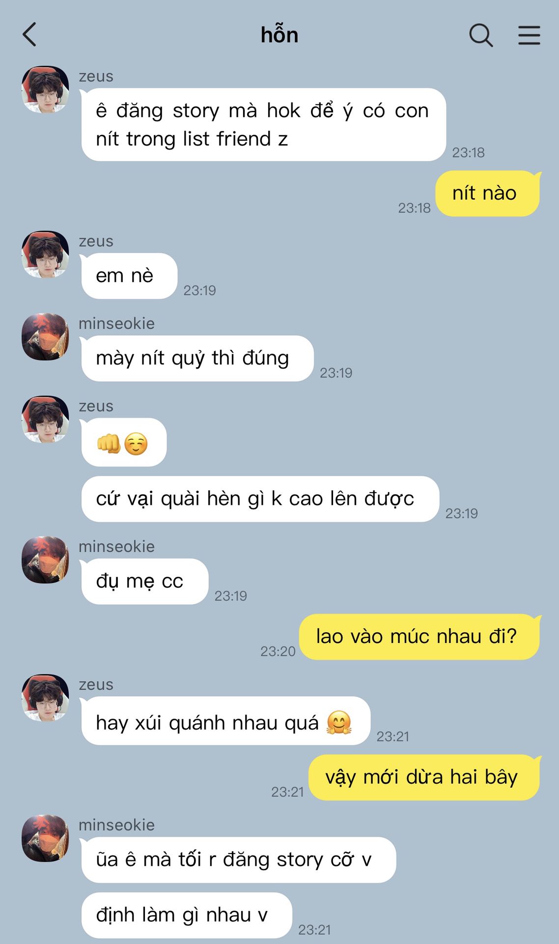Open chat search magnifier icon
The width and height of the screenshot is (559, 944).
[481, 35]
